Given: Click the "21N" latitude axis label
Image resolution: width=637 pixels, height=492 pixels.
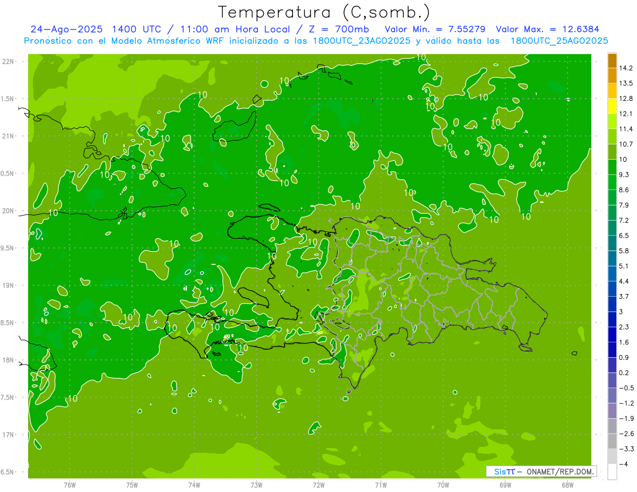Looking at the screenshot, I should coord(8,136).
